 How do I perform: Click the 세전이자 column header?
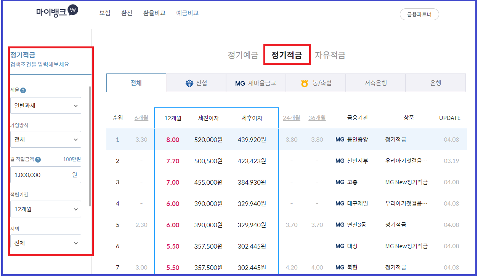(209, 118)
